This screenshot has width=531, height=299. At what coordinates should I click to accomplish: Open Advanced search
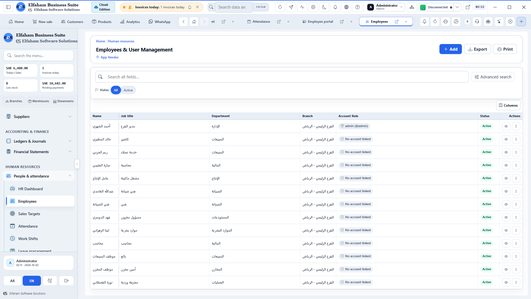click(493, 77)
